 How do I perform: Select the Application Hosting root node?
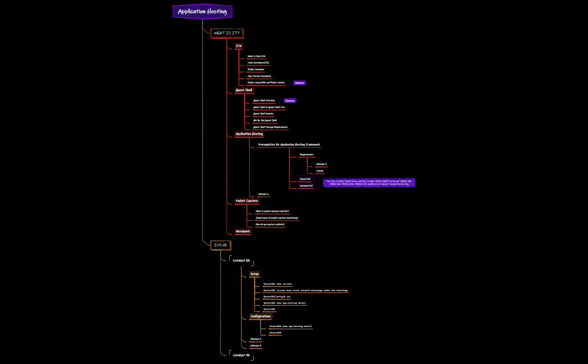[202, 11]
